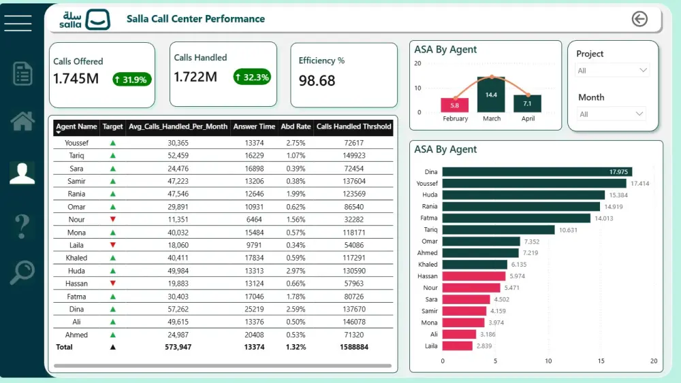Viewport: 681px width, 383px height.
Task: Select Sara's answer time 16898
Action: pos(254,168)
